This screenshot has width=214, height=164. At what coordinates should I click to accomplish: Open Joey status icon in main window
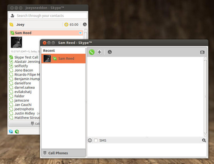(x=12, y=24)
